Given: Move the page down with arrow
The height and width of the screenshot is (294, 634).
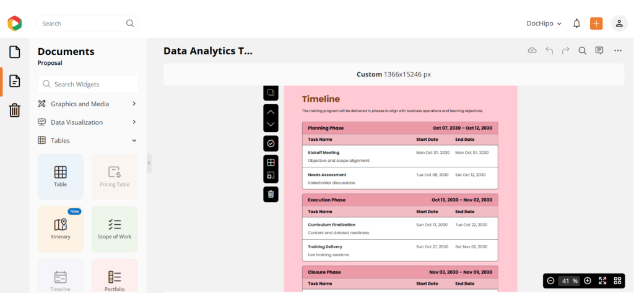Looking at the screenshot, I should [271, 125].
